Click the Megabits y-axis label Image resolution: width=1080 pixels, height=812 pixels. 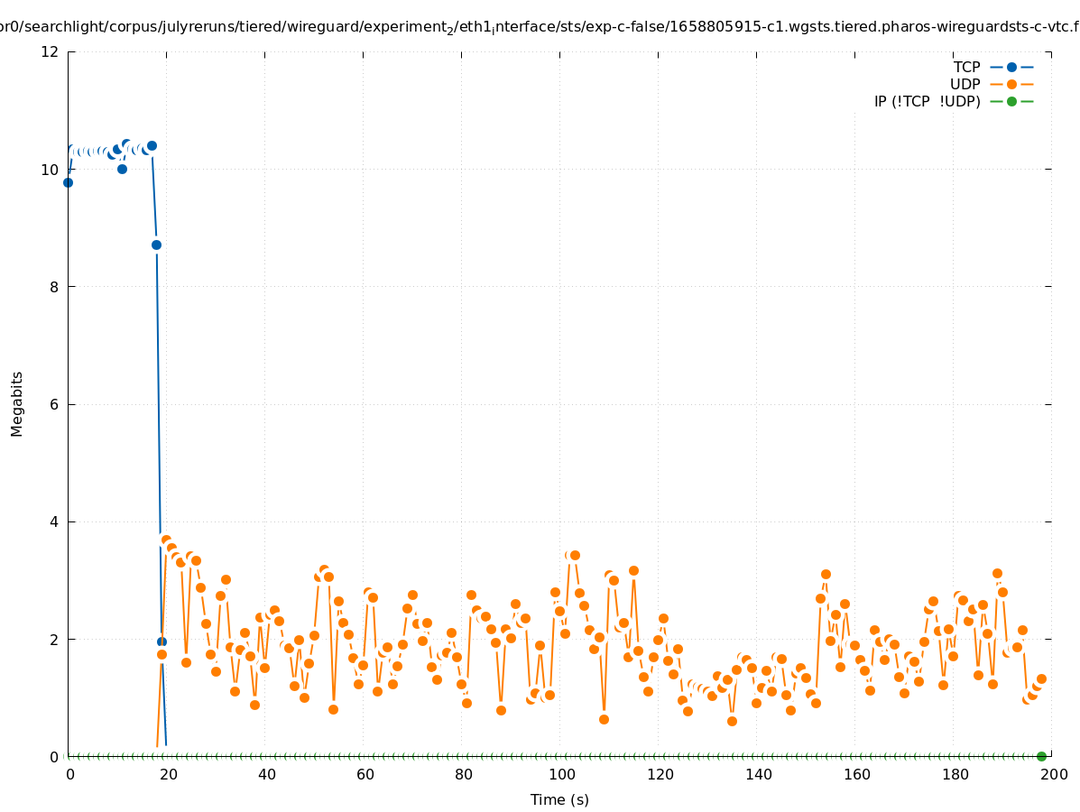coord(17,403)
